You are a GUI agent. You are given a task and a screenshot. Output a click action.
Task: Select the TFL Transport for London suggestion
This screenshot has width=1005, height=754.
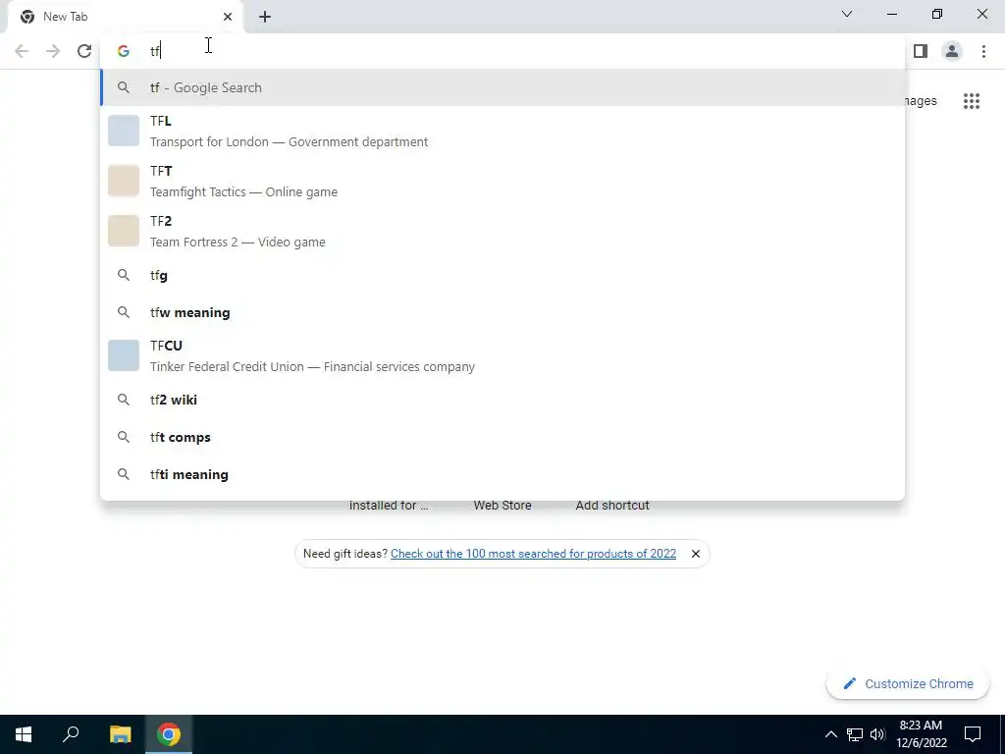(502, 131)
